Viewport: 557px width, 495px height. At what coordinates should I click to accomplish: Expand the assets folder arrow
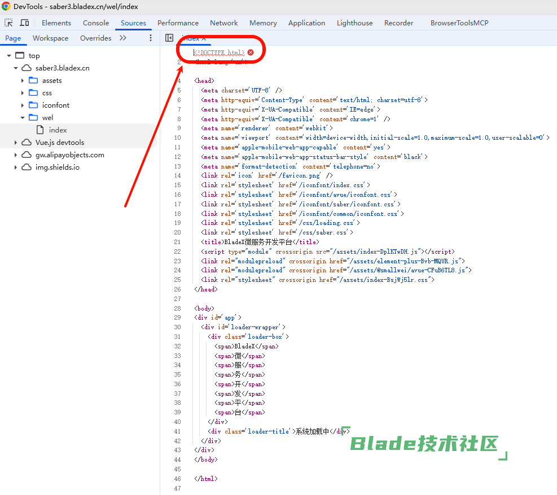click(x=23, y=81)
